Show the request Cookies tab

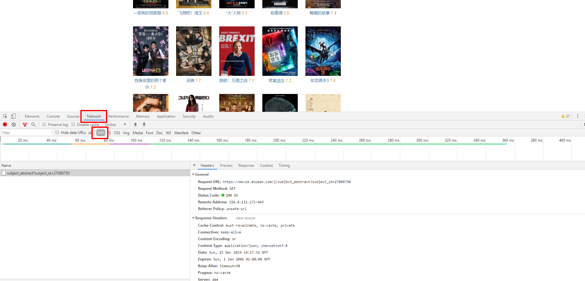click(266, 166)
